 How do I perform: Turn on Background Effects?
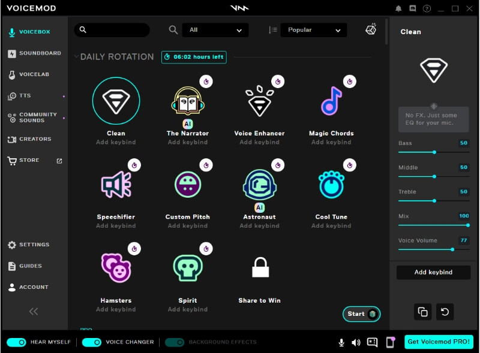coord(173,342)
